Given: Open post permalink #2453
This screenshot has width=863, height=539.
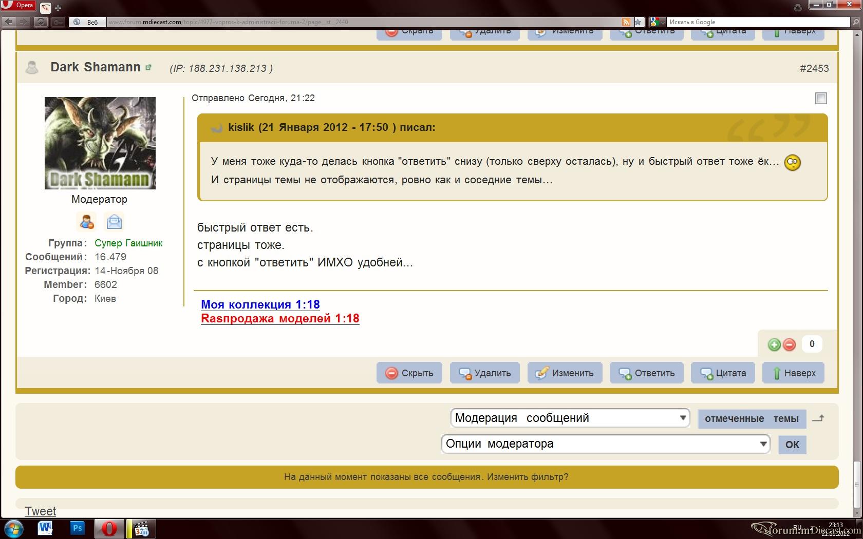Looking at the screenshot, I should (x=814, y=68).
